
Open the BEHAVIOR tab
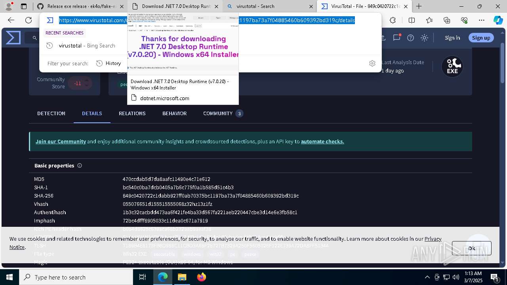[x=174, y=113]
